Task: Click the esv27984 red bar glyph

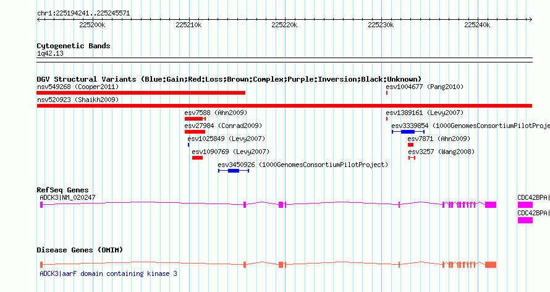Action: [195, 132]
